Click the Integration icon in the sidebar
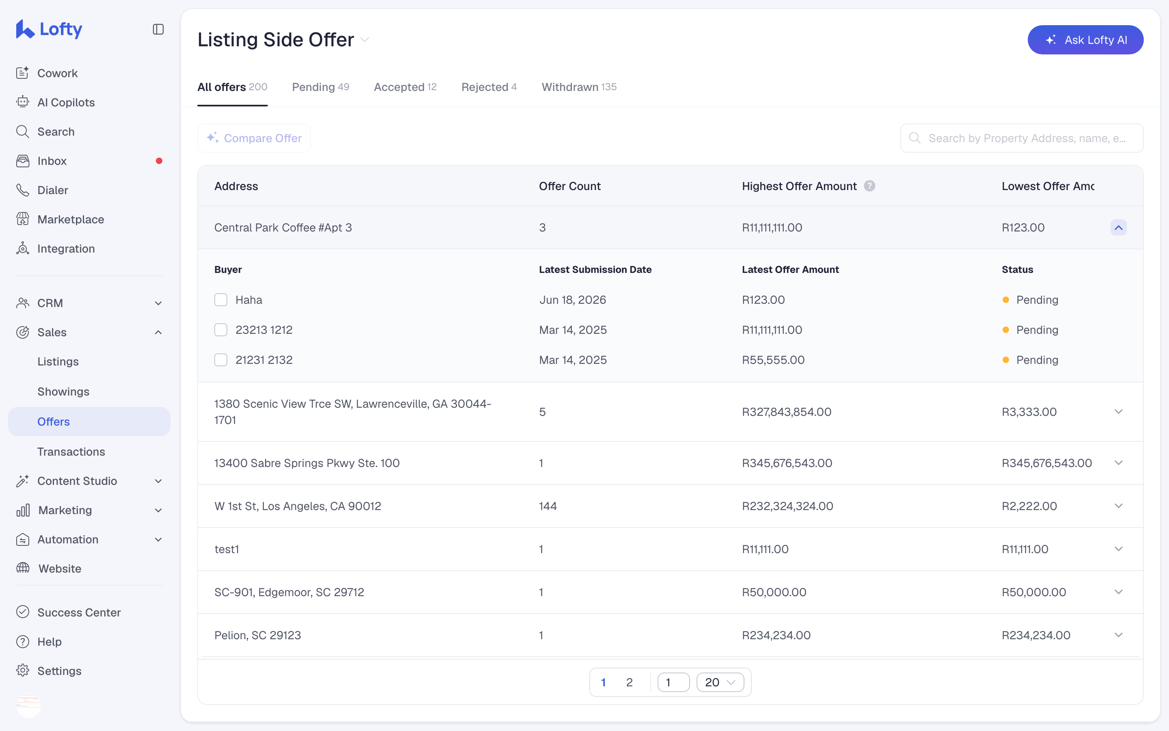 (23, 249)
